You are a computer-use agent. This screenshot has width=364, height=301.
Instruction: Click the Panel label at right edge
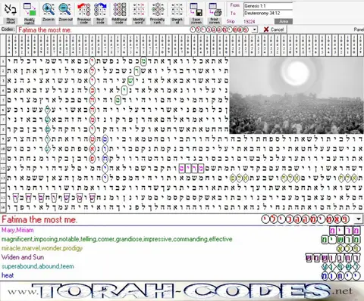(359, 29)
